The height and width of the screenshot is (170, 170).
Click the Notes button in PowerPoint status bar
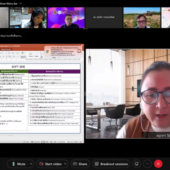coord(26,142)
